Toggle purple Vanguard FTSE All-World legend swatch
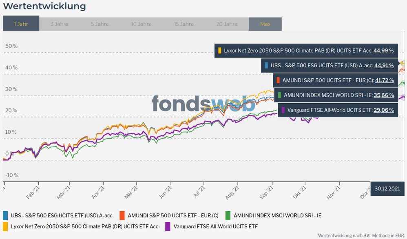The height and width of the screenshot is (239, 407). coord(168,226)
